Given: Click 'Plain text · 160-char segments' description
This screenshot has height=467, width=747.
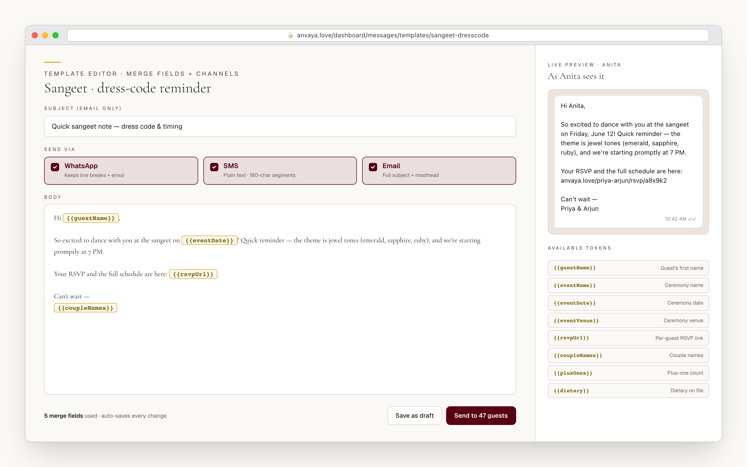Looking at the screenshot, I should 259,175.
